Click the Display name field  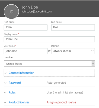point(49,39)
